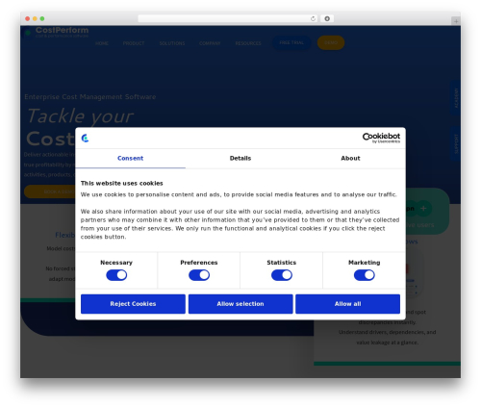Open a new tab with the plus button
The width and height of the screenshot is (481, 407).
456,21
